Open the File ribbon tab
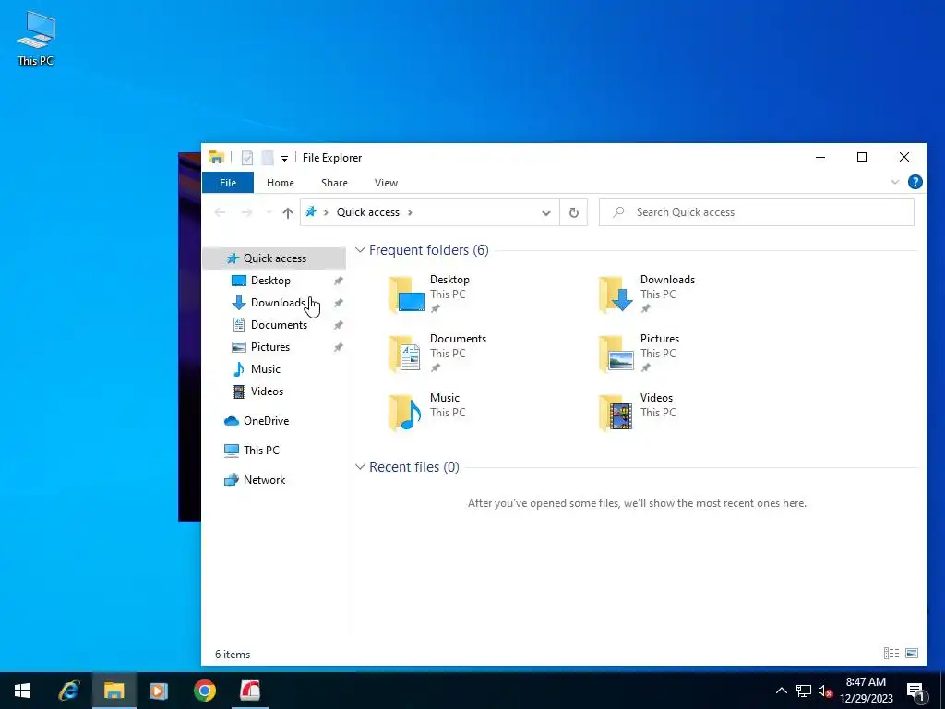The height and width of the screenshot is (709, 945). point(228,183)
